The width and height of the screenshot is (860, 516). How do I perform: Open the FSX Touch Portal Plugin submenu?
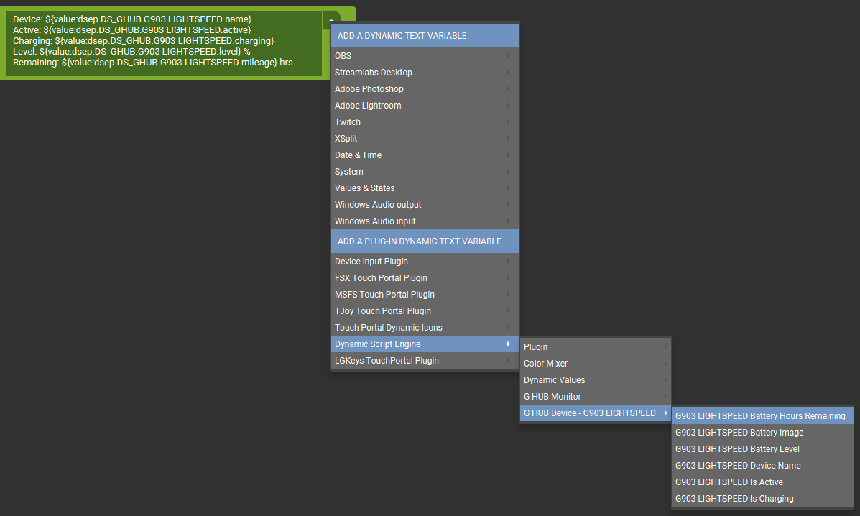click(425, 278)
